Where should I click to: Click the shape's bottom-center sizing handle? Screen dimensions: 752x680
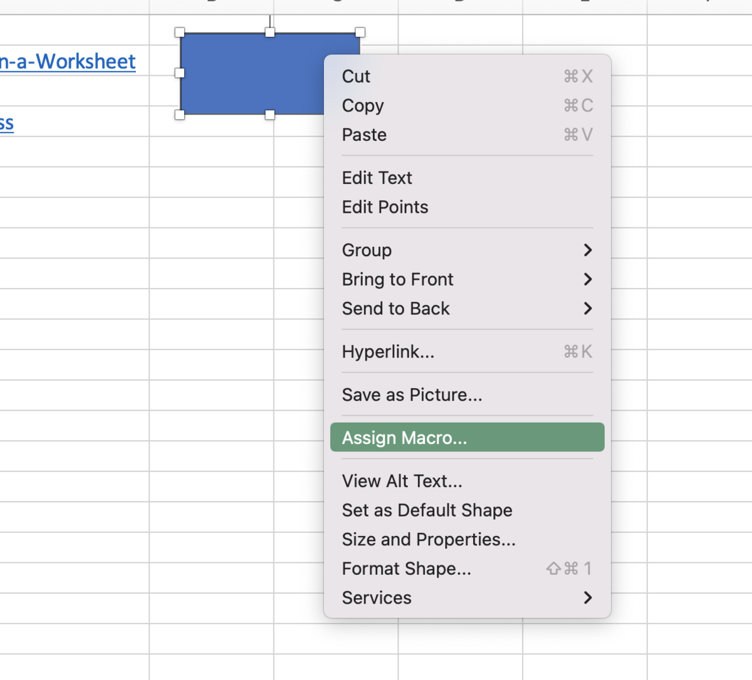270,115
